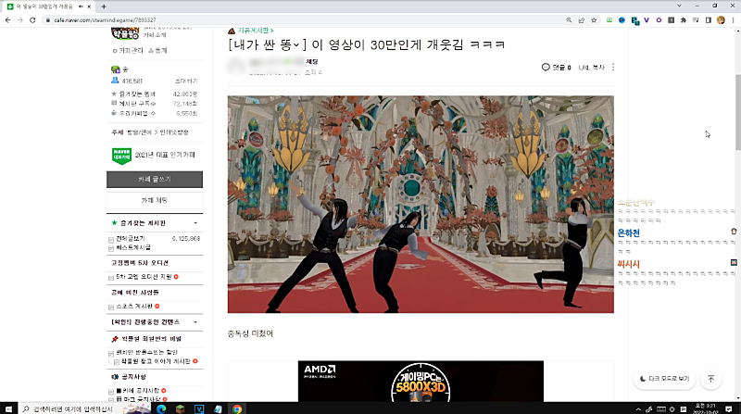Copy the post link with URL 복사
The image size is (741, 414).
[x=591, y=67]
